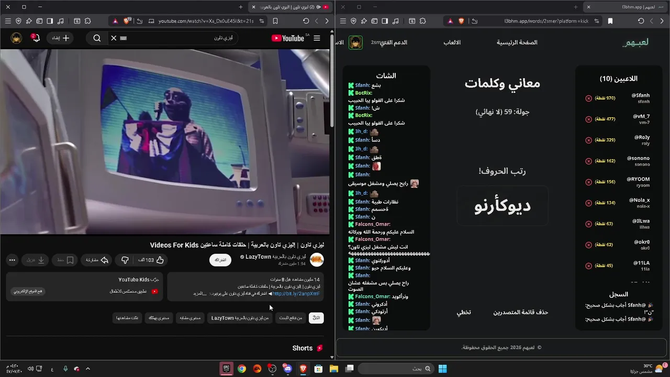Open the الالعاب nav item
Viewport: 670px width, 377px height.
[x=452, y=42]
